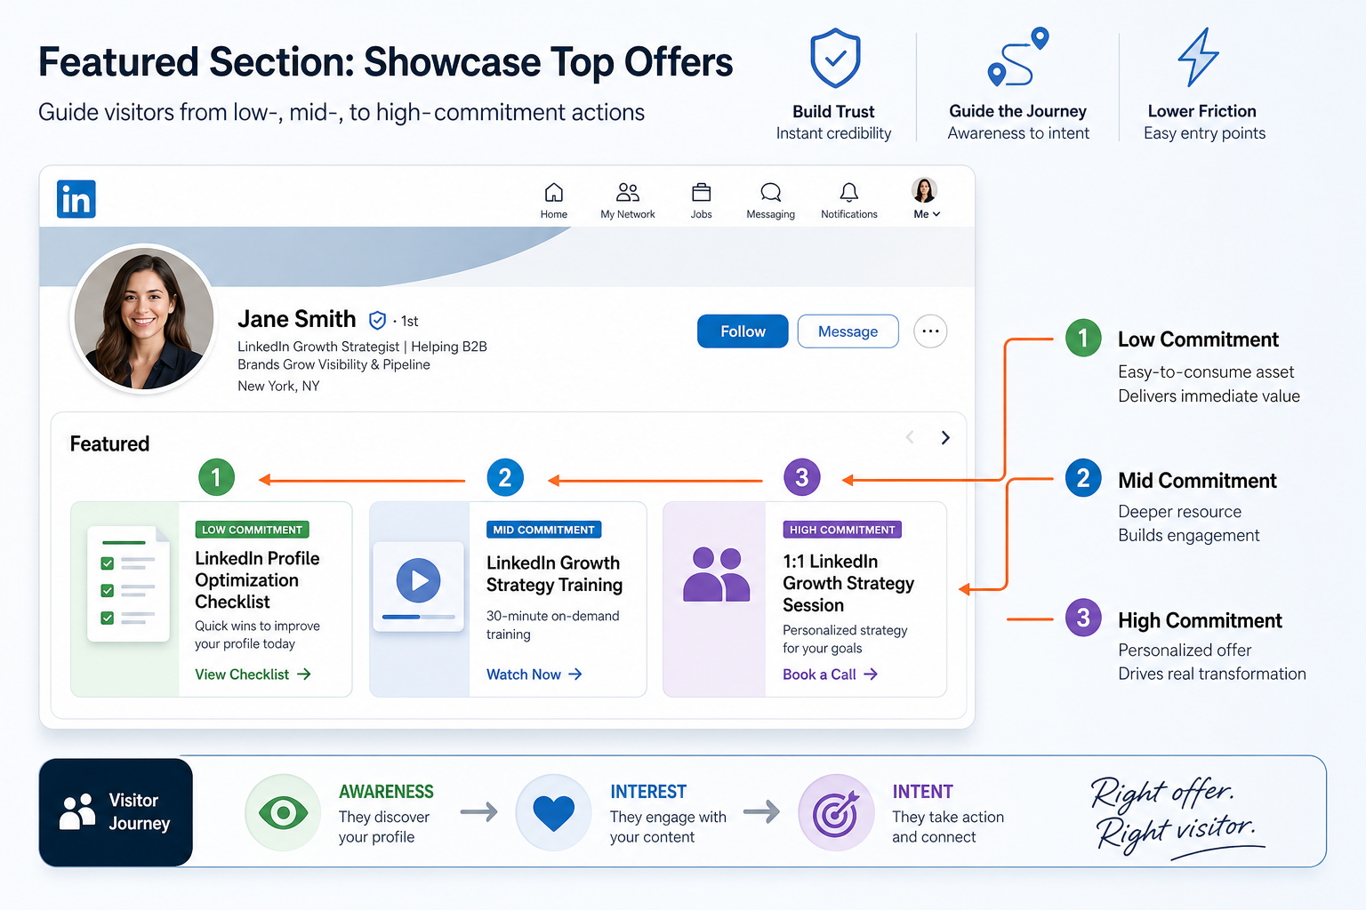Click the Build Trust shield icon
Viewport: 1366px width, 910px height.
(835, 59)
